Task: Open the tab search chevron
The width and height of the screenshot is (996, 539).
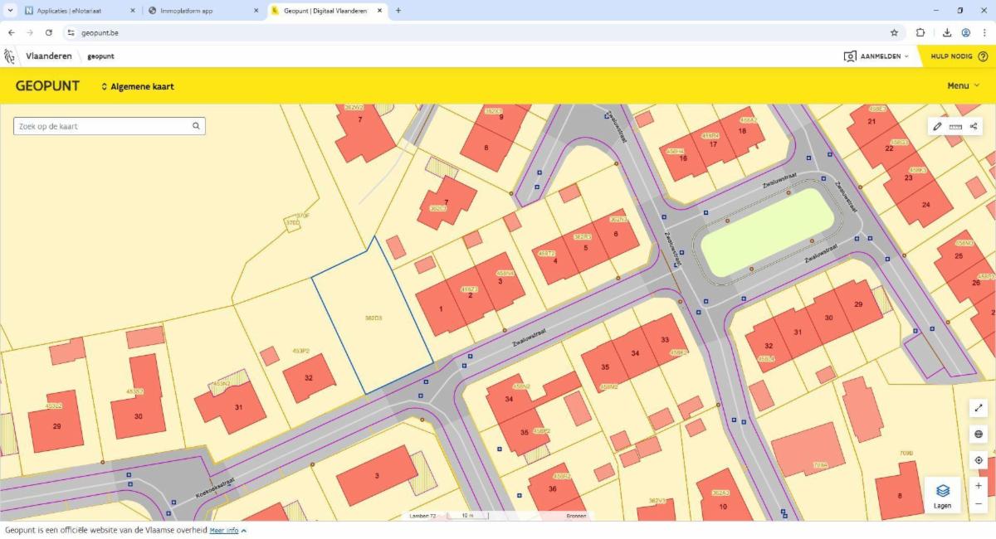Action: coord(10,11)
